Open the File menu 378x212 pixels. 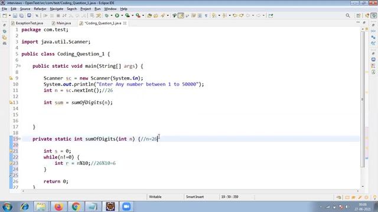[4, 9]
